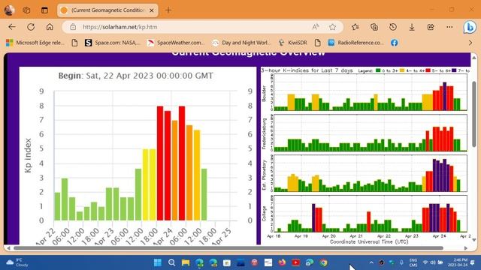The width and height of the screenshot is (481, 270).
Task: Open YouTube app from taskbar
Action: 295,262
